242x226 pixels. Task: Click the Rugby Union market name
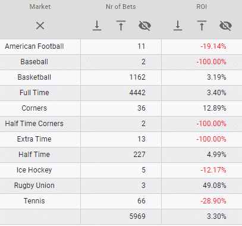[x=34, y=186]
